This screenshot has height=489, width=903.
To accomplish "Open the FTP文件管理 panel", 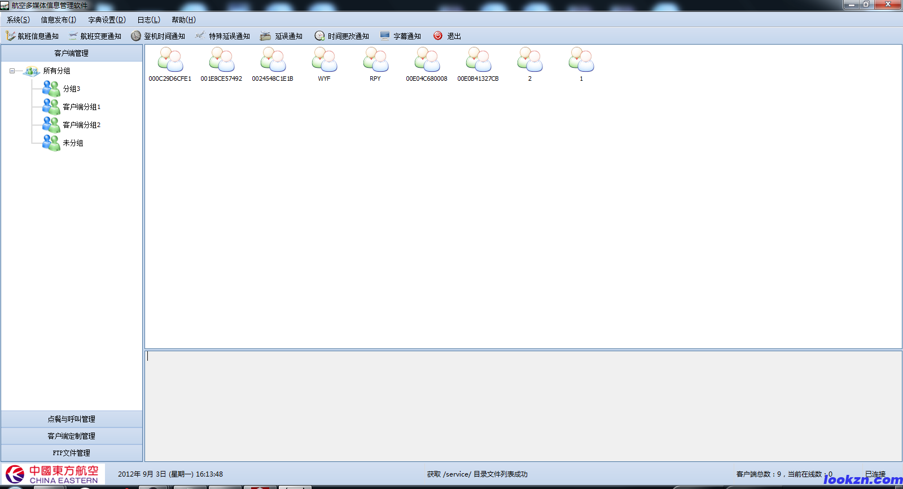I will coord(72,453).
